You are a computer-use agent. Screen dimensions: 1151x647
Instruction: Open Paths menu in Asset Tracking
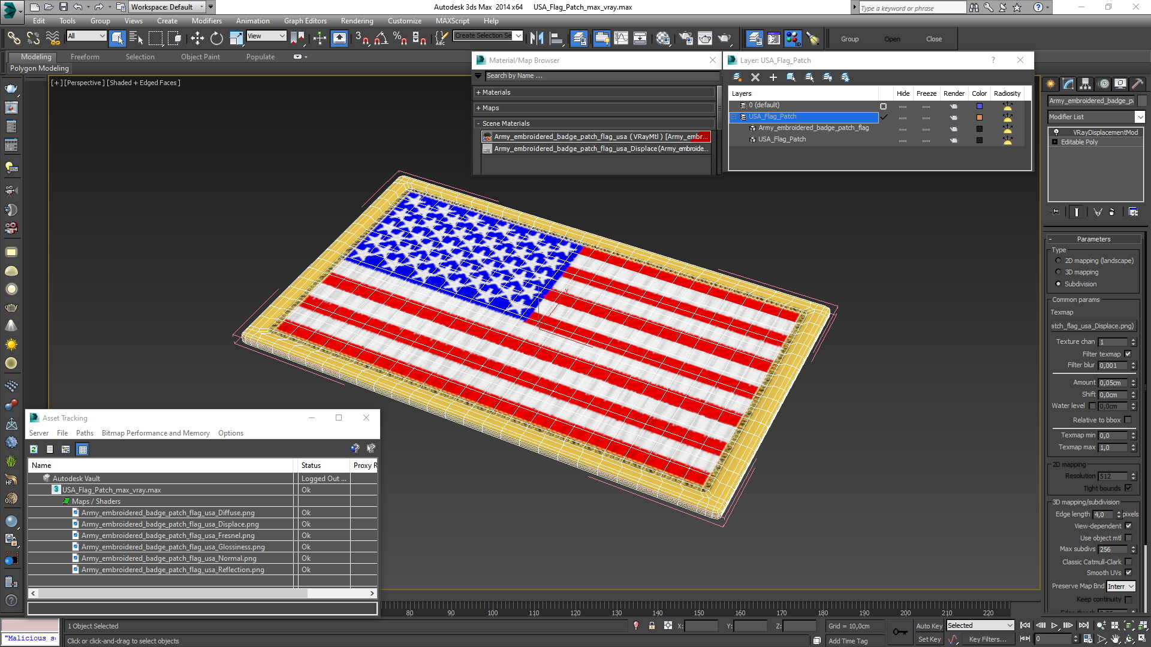(x=85, y=433)
